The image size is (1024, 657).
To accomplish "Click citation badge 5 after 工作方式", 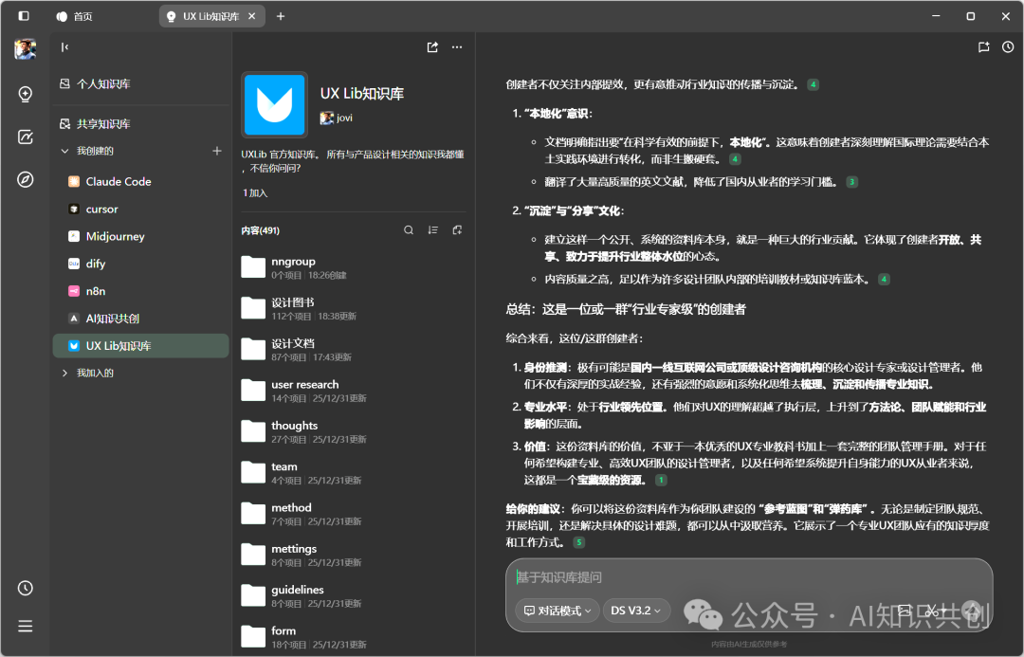I will 578,542.
